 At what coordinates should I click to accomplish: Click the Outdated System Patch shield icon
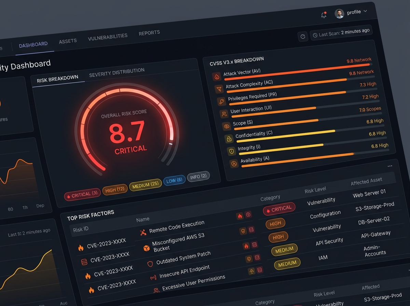(x=150, y=264)
